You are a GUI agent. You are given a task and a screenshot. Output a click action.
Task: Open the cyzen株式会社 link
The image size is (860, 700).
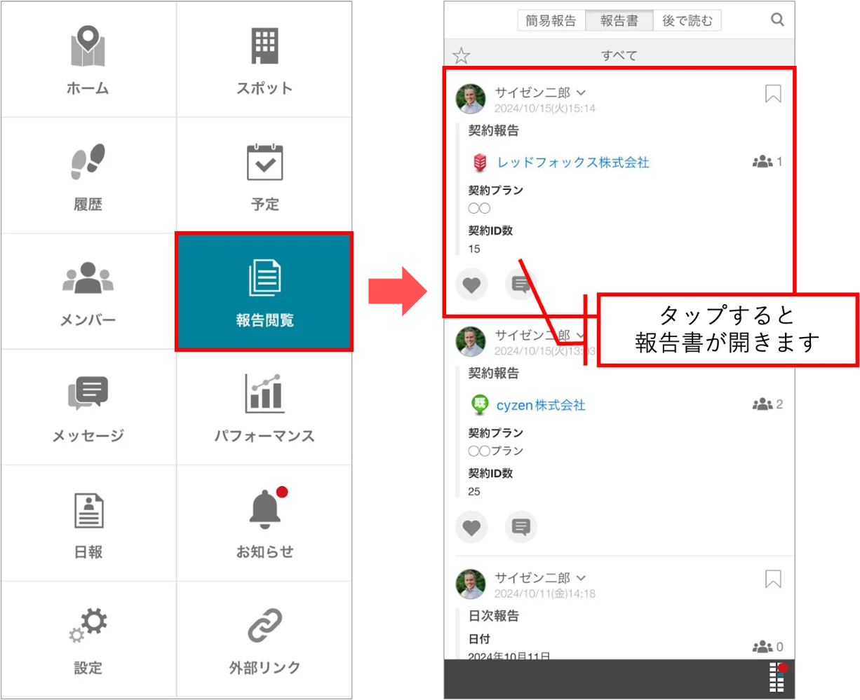coord(541,405)
